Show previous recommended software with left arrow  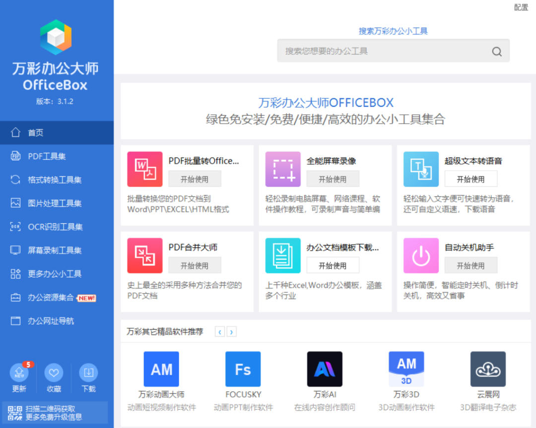click(x=220, y=332)
